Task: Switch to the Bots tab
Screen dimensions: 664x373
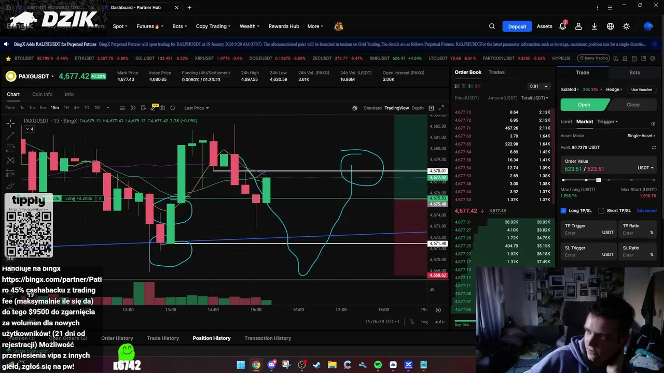Action: click(x=634, y=73)
